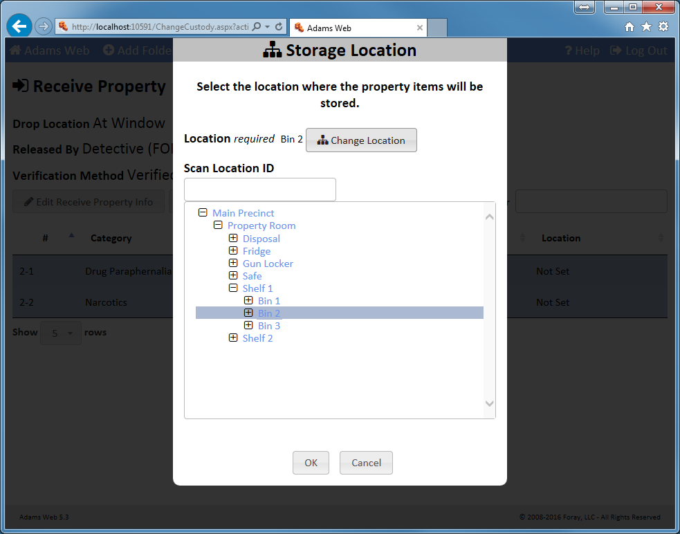Click the browser forward arrow button
This screenshot has width=680, height=534.
coord(43,27)
